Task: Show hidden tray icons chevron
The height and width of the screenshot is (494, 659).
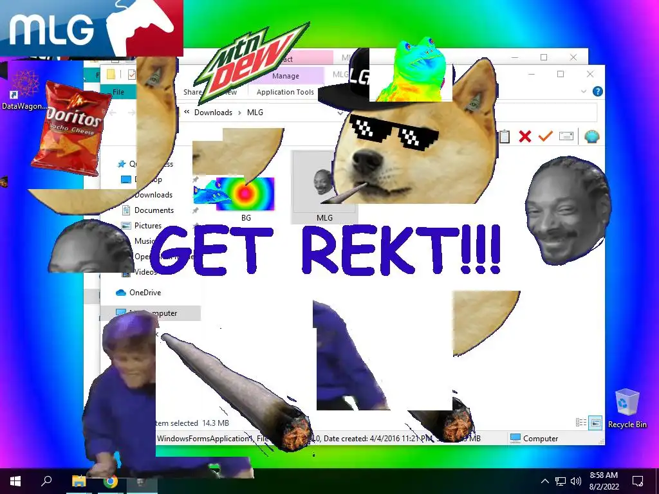Action: 544,481
